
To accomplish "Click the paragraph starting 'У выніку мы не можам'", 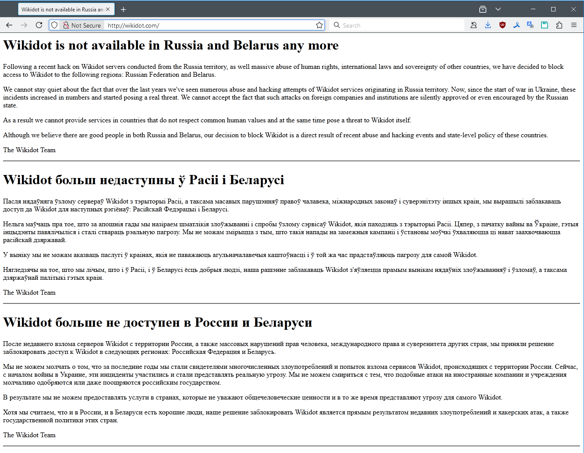I will [x=240, y=255].
